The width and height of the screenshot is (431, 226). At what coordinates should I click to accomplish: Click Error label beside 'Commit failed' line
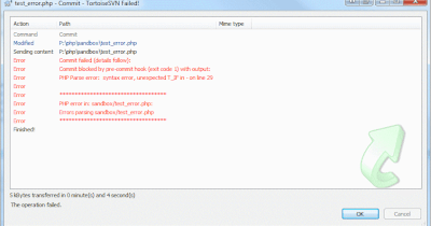pyautogui.click(x=19, y=61)
